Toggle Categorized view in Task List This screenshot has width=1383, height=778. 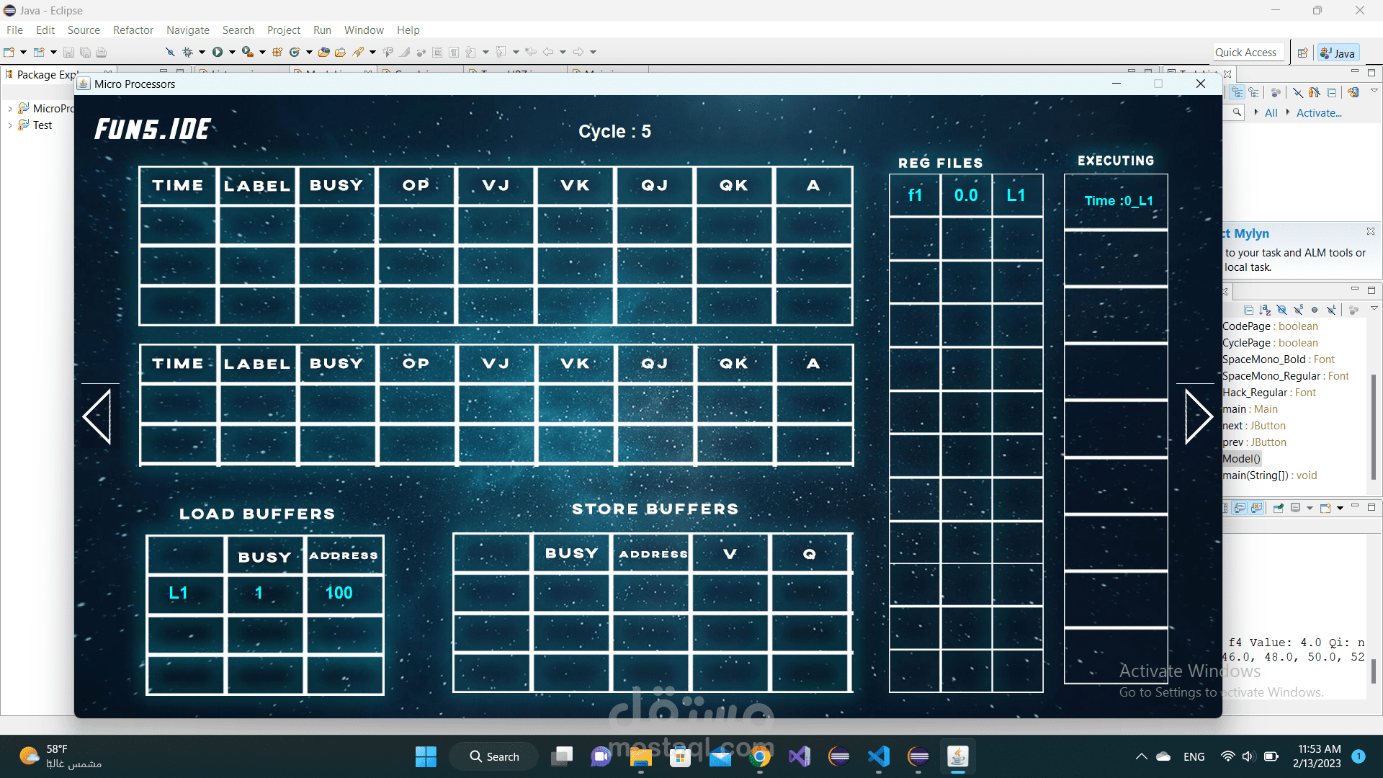tap(1237, 92)
